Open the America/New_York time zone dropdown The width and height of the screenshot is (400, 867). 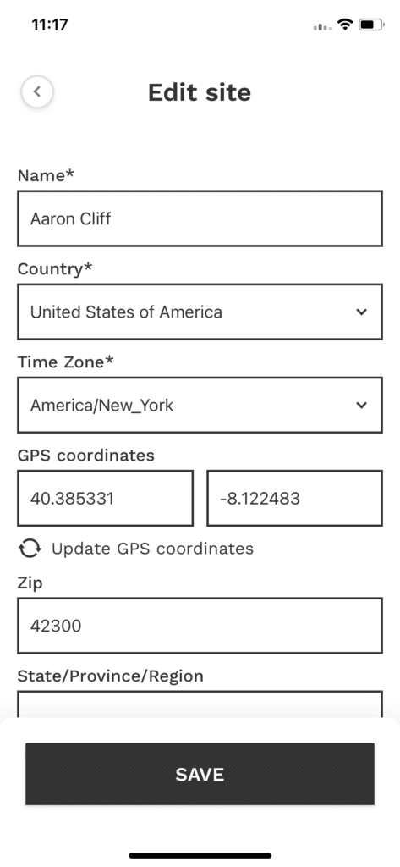pos(200,406)
